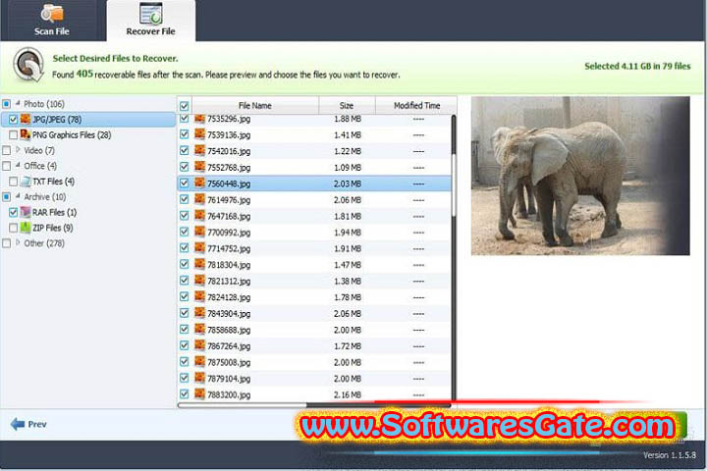
Task: Click the file icon of 7821312.jpg
Action: (x=199, y=281)
